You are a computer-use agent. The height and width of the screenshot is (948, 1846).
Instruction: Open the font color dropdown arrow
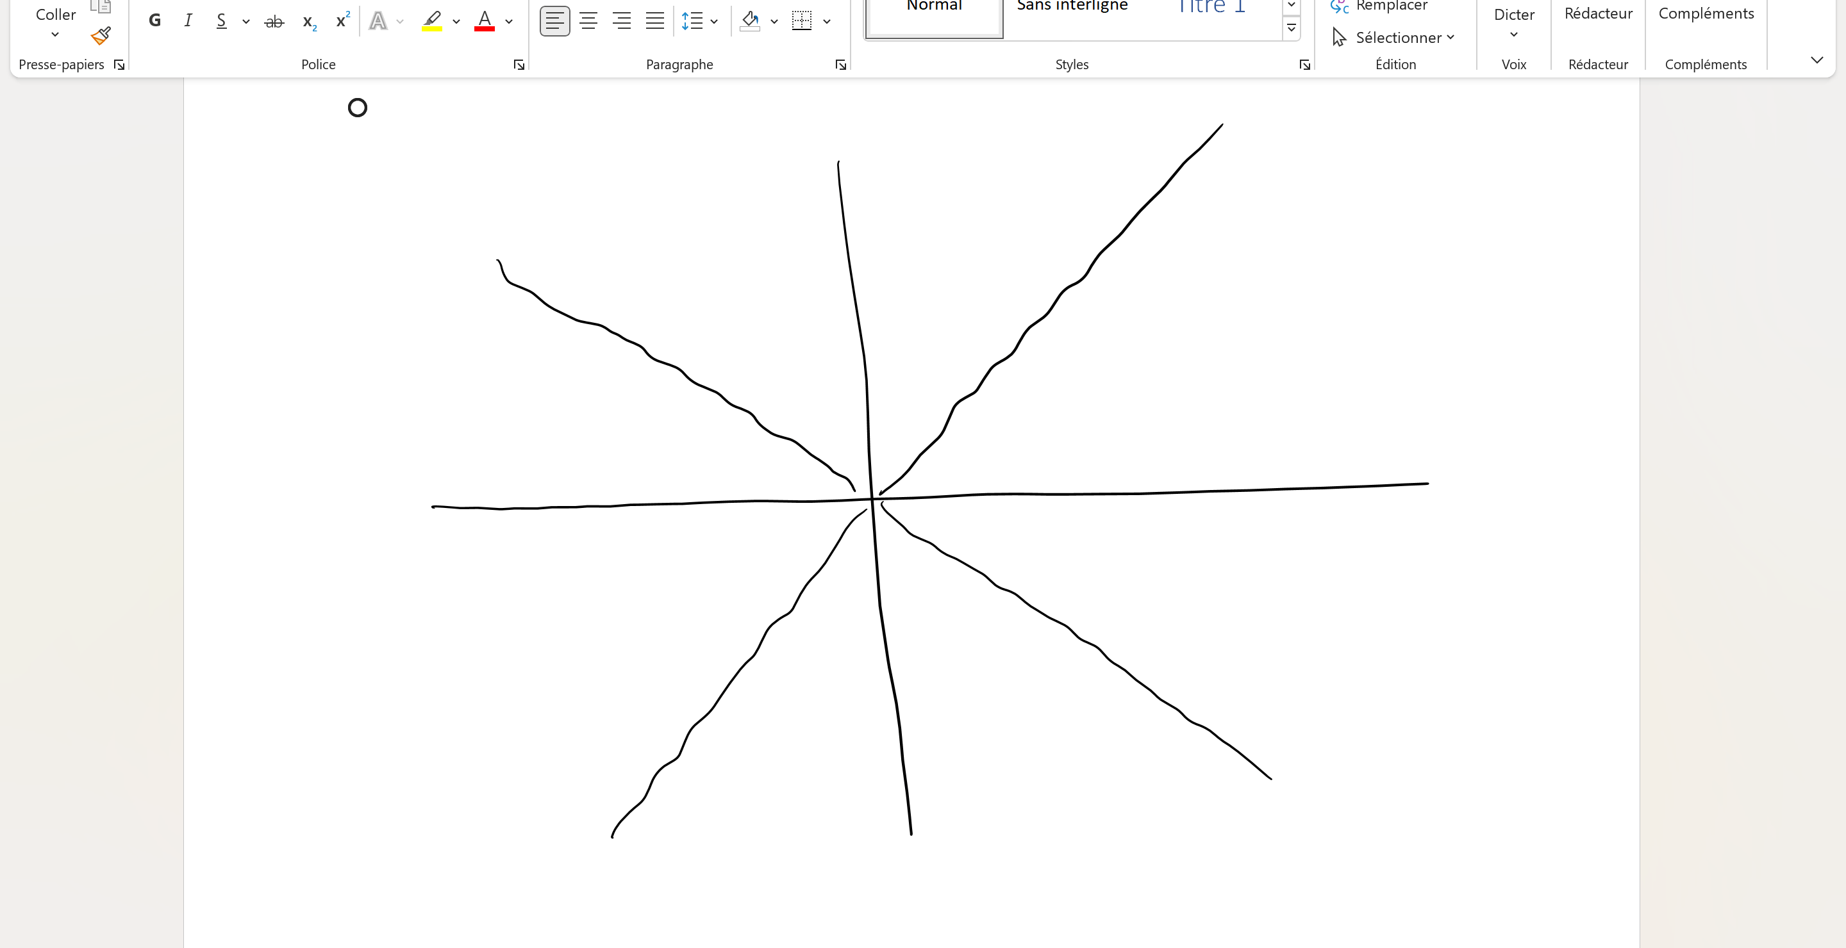tap(509, 22)
